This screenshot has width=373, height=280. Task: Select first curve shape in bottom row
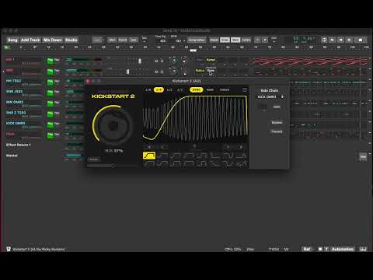[149, 164]
